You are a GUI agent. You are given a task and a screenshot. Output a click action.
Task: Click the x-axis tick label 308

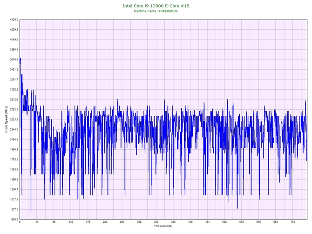pyautogui.click(x=139, y=222)
